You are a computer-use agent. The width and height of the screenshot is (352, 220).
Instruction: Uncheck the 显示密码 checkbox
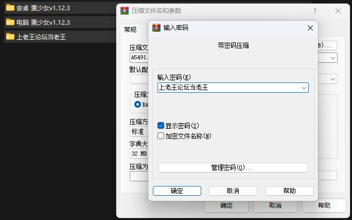pos(161,126)
